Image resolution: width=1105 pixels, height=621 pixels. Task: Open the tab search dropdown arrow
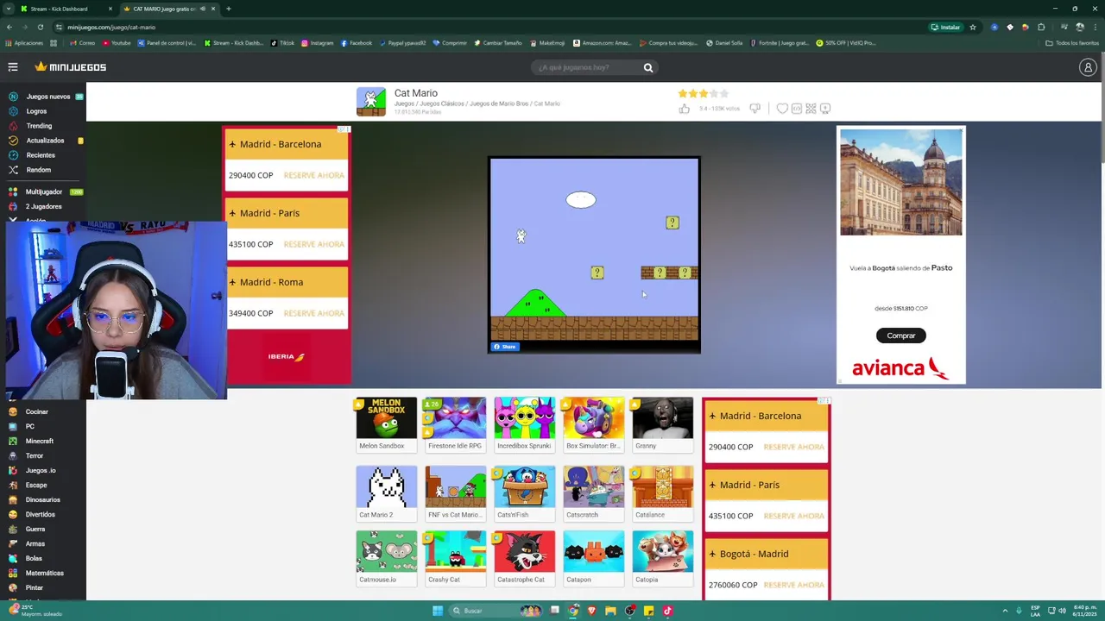9,9
